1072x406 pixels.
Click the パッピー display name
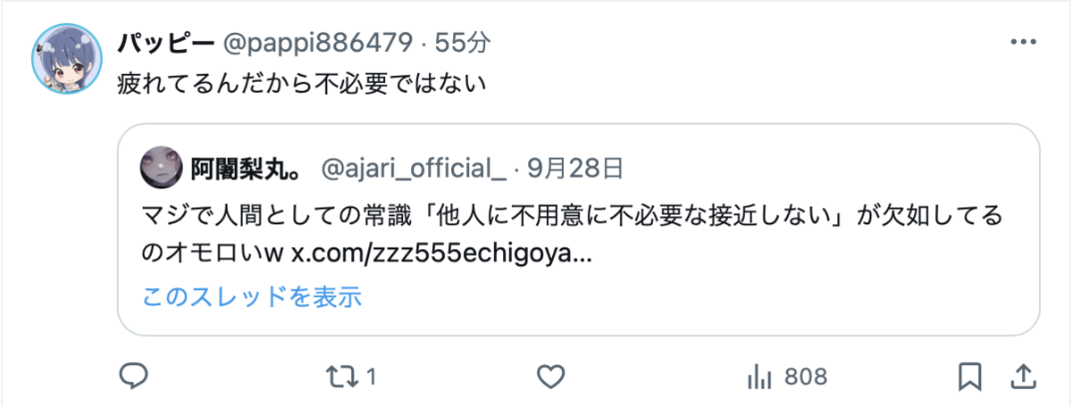tap(165, 42)
